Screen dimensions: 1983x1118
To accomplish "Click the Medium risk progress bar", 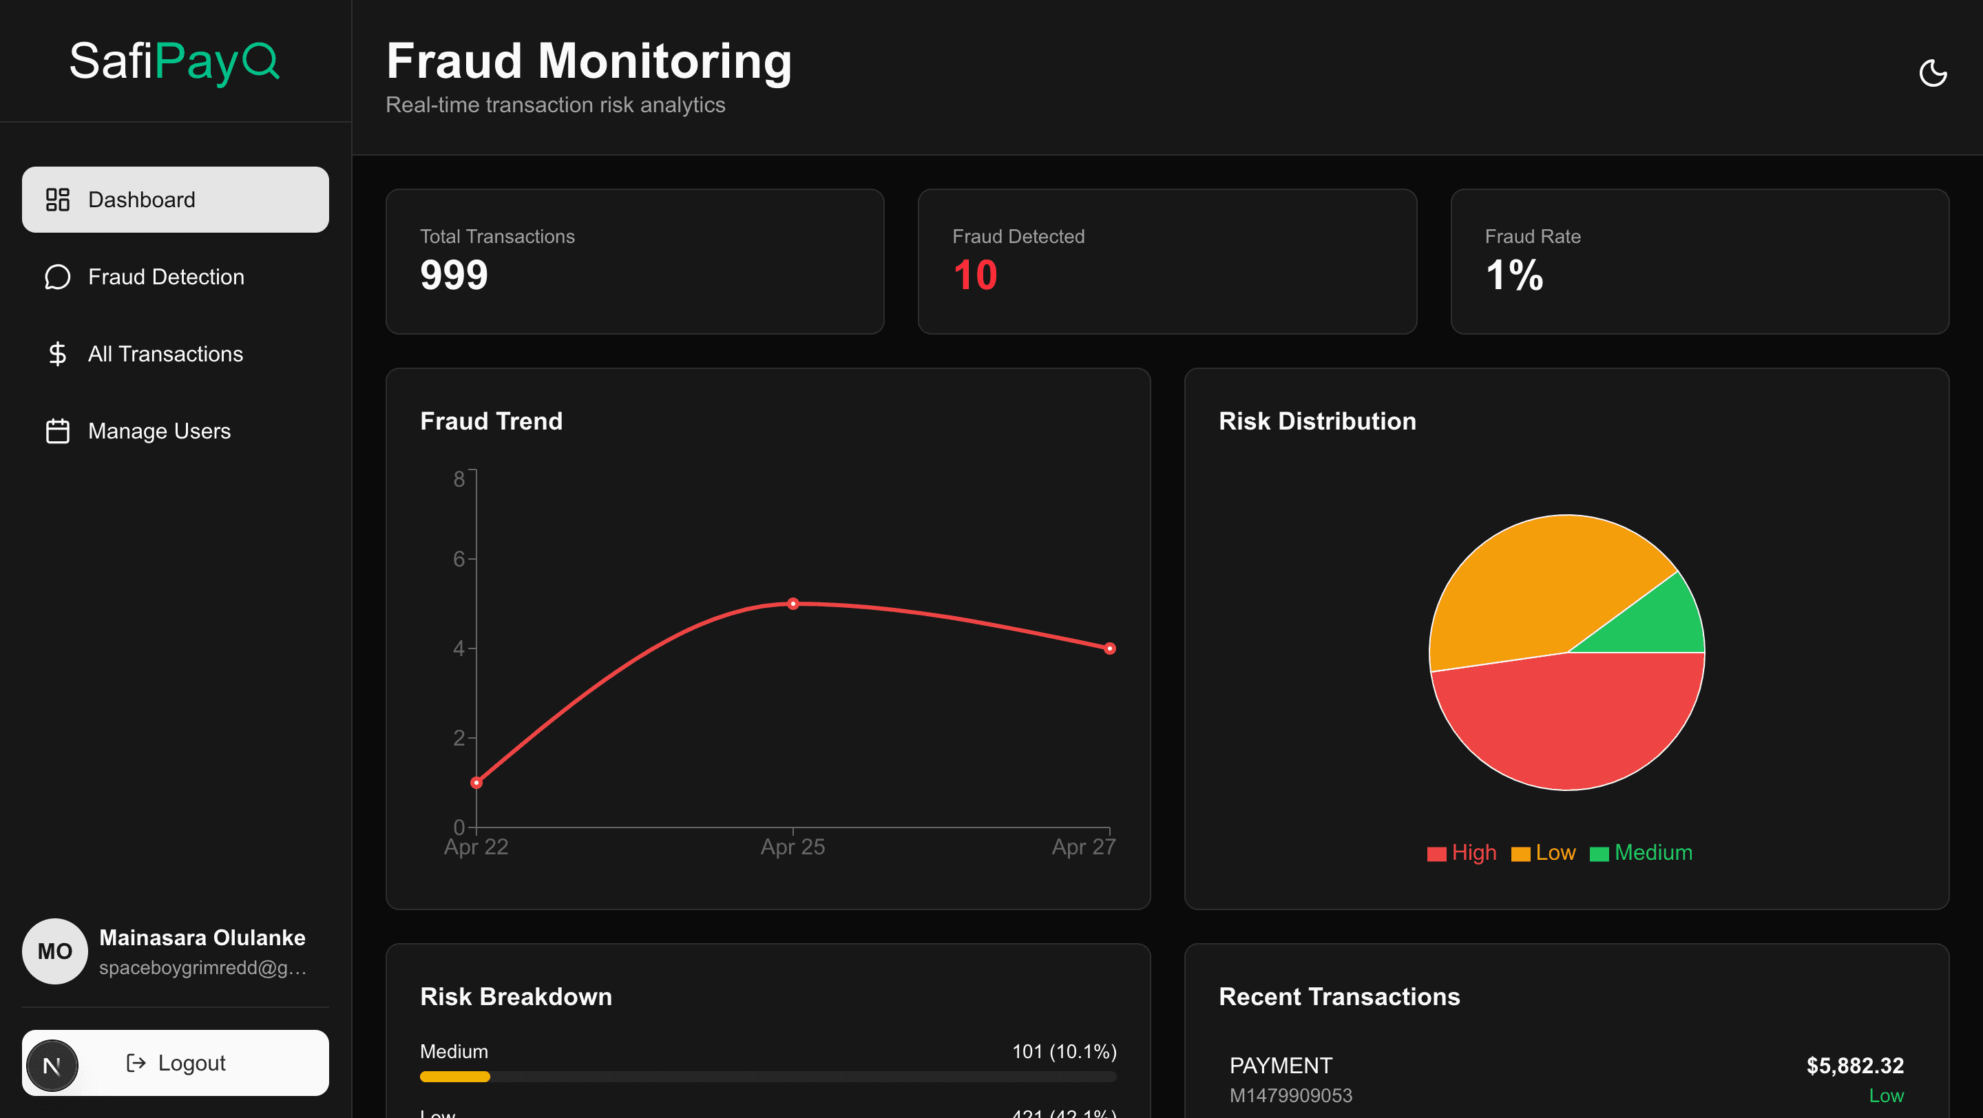I will 768,1077.
